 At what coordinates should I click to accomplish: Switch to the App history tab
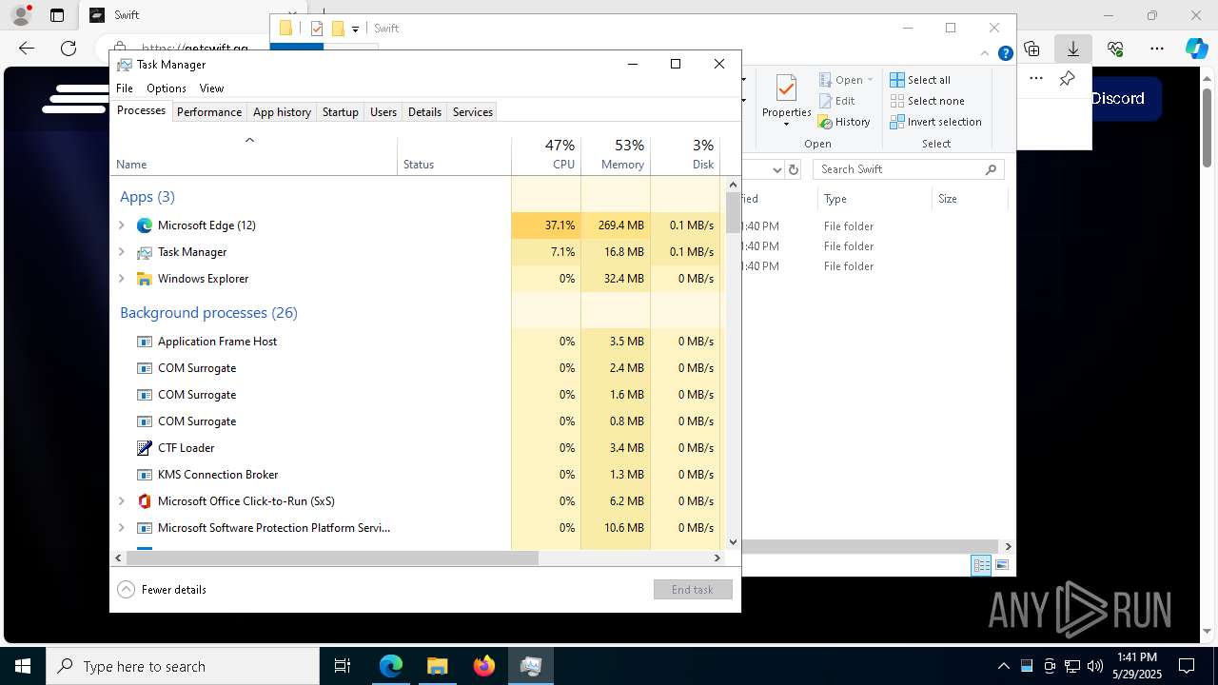(282, 112)
